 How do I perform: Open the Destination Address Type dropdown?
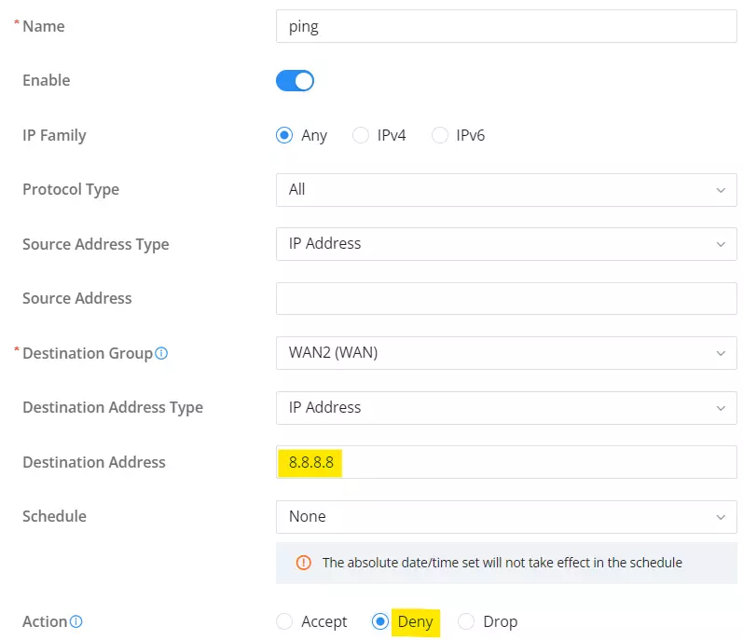[x=506, y=408]
